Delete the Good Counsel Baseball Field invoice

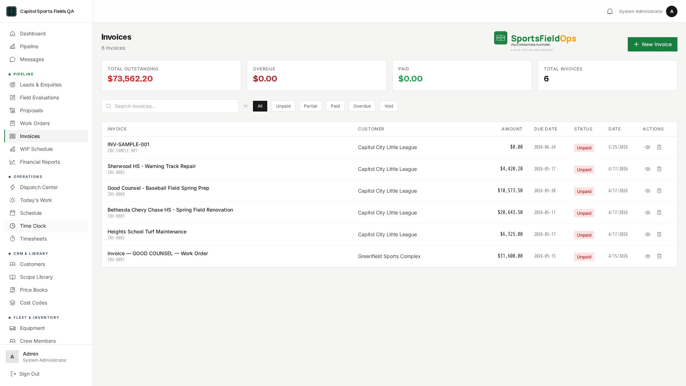659,191
